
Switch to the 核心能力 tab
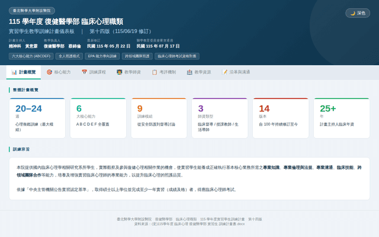pos(59,72)
